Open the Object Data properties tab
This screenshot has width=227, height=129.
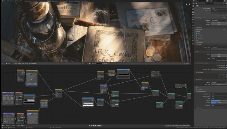click(x=193, y=38)
